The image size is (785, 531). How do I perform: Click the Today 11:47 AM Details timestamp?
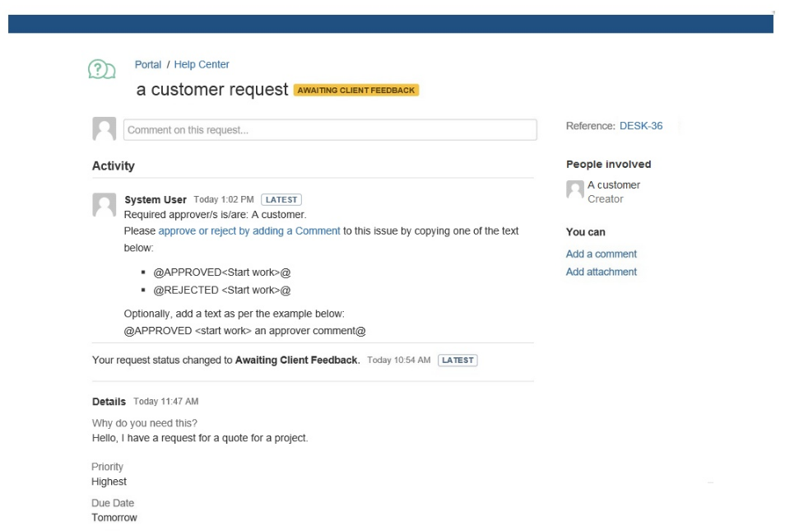pos(166,402)
